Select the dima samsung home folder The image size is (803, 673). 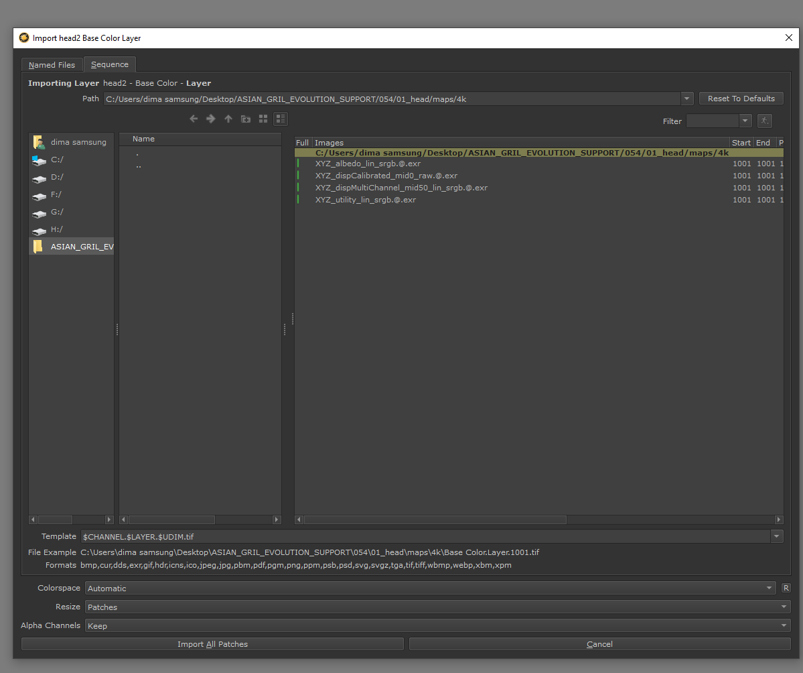78,142
